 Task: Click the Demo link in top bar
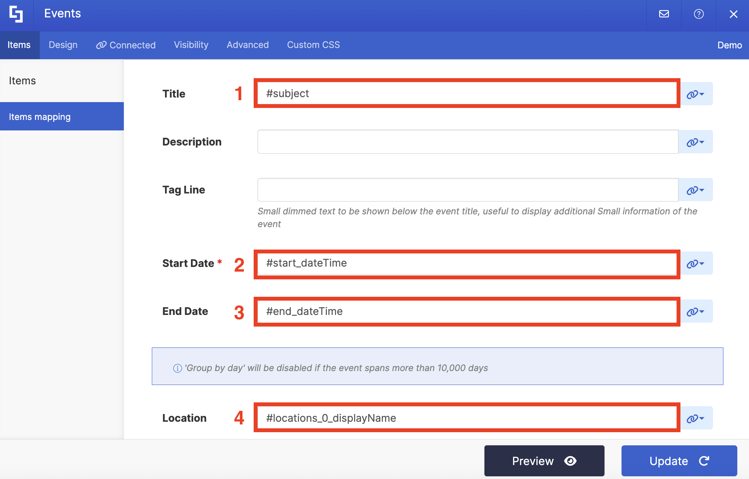click(x=729, y=45)
